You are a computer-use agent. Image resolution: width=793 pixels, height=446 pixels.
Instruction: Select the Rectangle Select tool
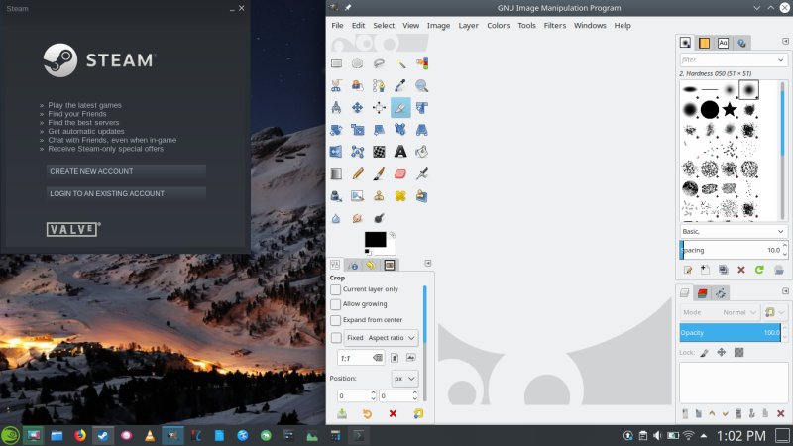pos(336,63)
